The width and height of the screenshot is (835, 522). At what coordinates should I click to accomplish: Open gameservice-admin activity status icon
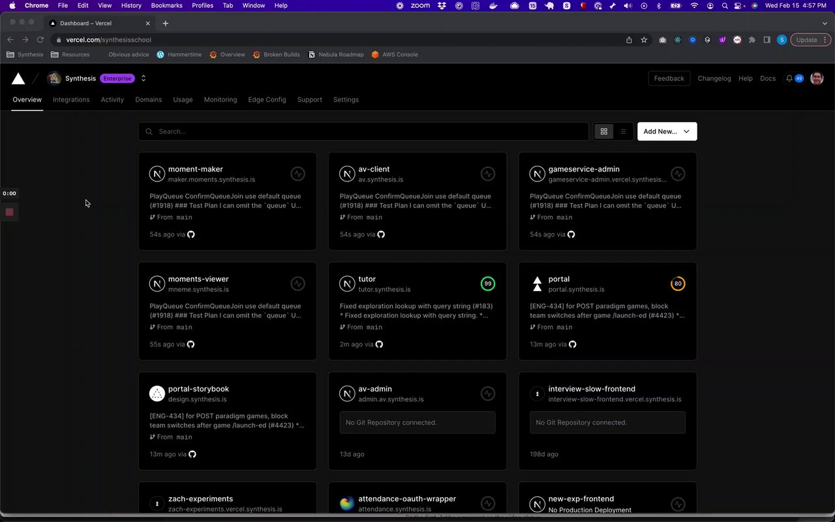(x=678, y=174)
